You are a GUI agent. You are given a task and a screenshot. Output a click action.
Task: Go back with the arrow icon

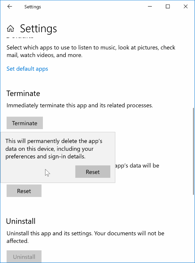click(10, 6)
